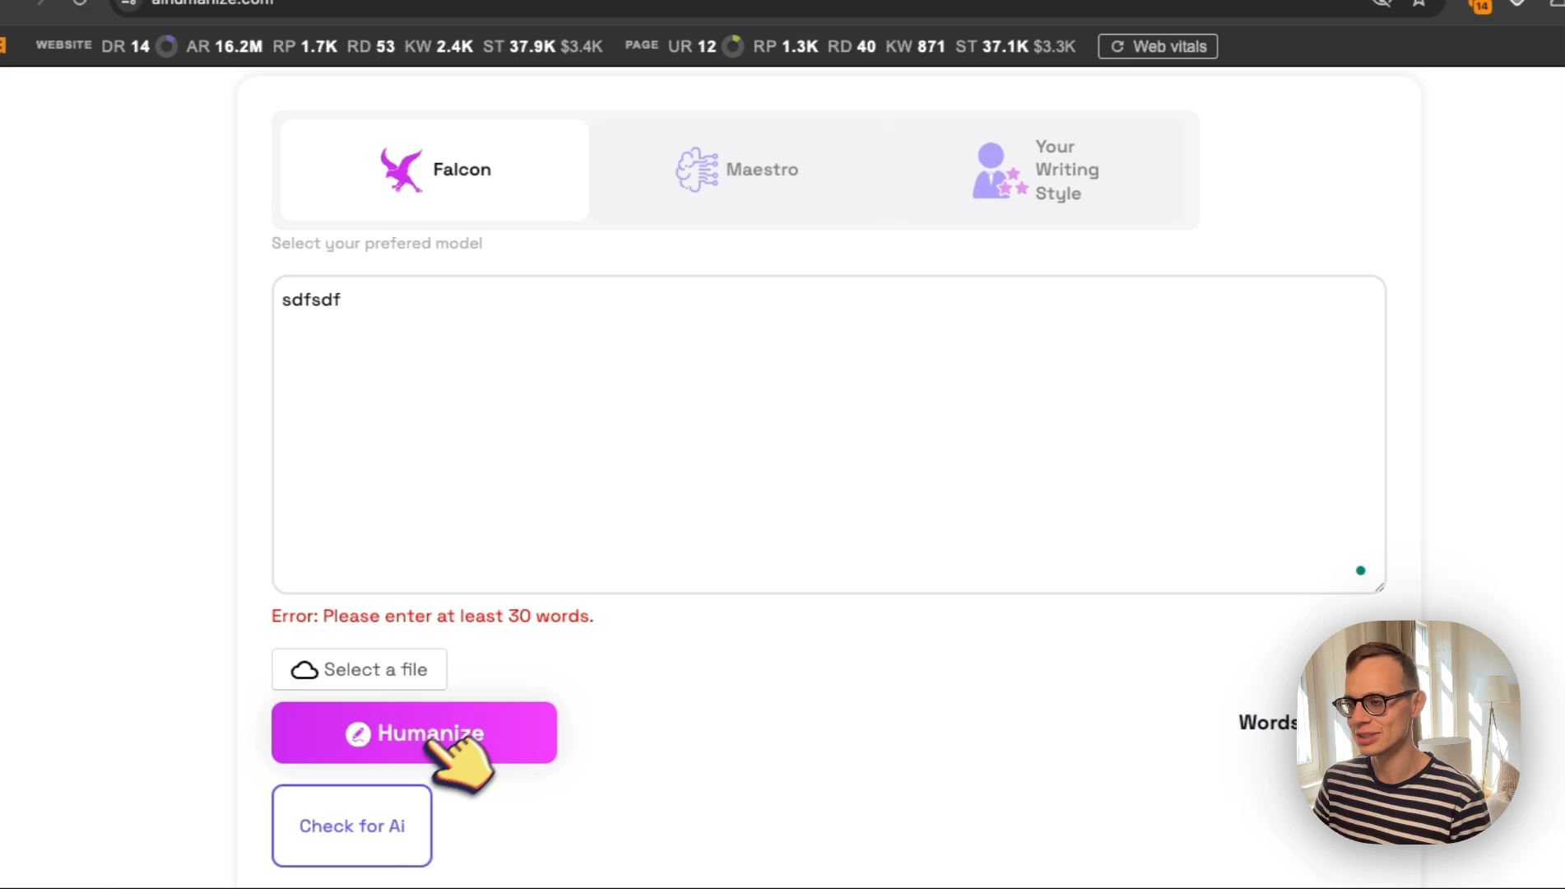Click the DR donut chart icon
Screen dimensions: 1565x889
coord(166,47)
